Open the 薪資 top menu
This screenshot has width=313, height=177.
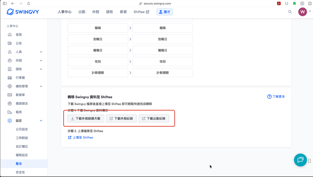[x=123, y=12]
